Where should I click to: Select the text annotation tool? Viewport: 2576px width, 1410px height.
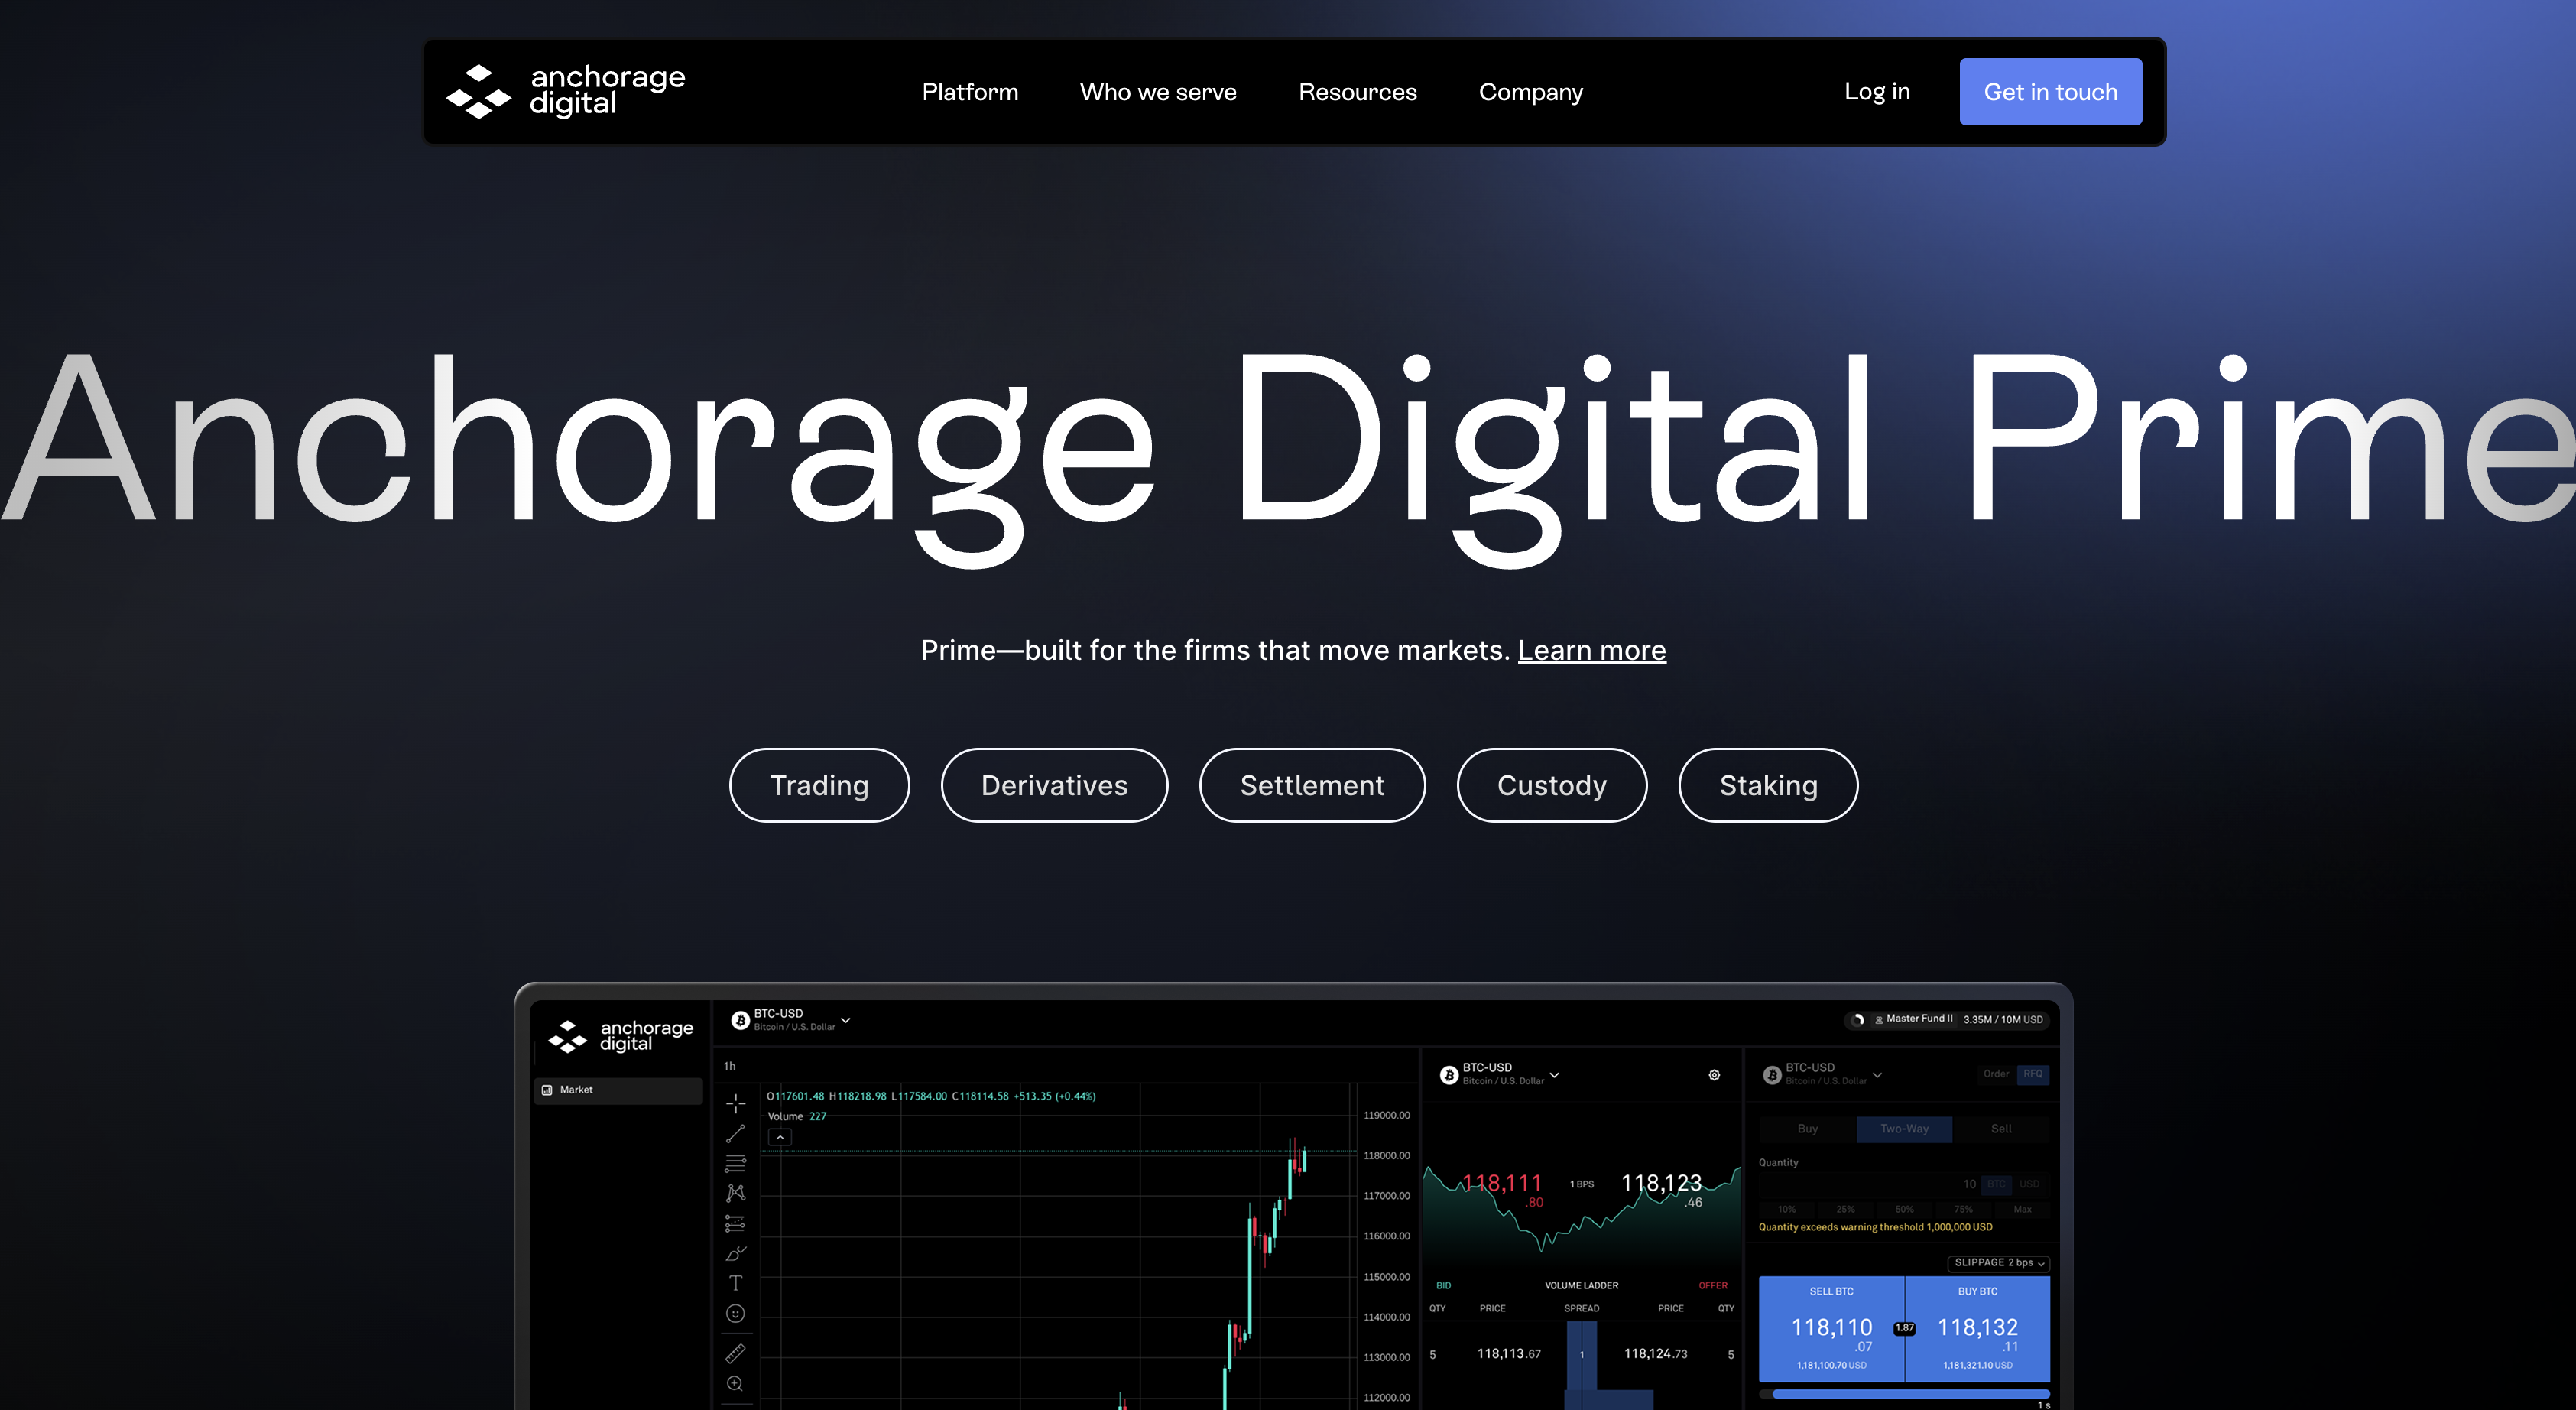point(735,1283)
